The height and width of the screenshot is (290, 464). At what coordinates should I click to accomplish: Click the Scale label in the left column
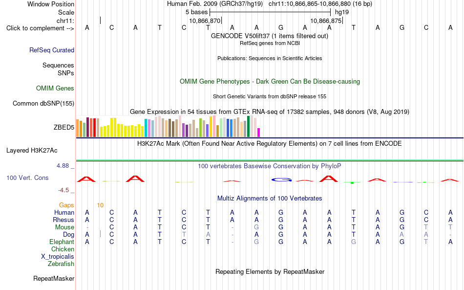(x=66, y=12)
